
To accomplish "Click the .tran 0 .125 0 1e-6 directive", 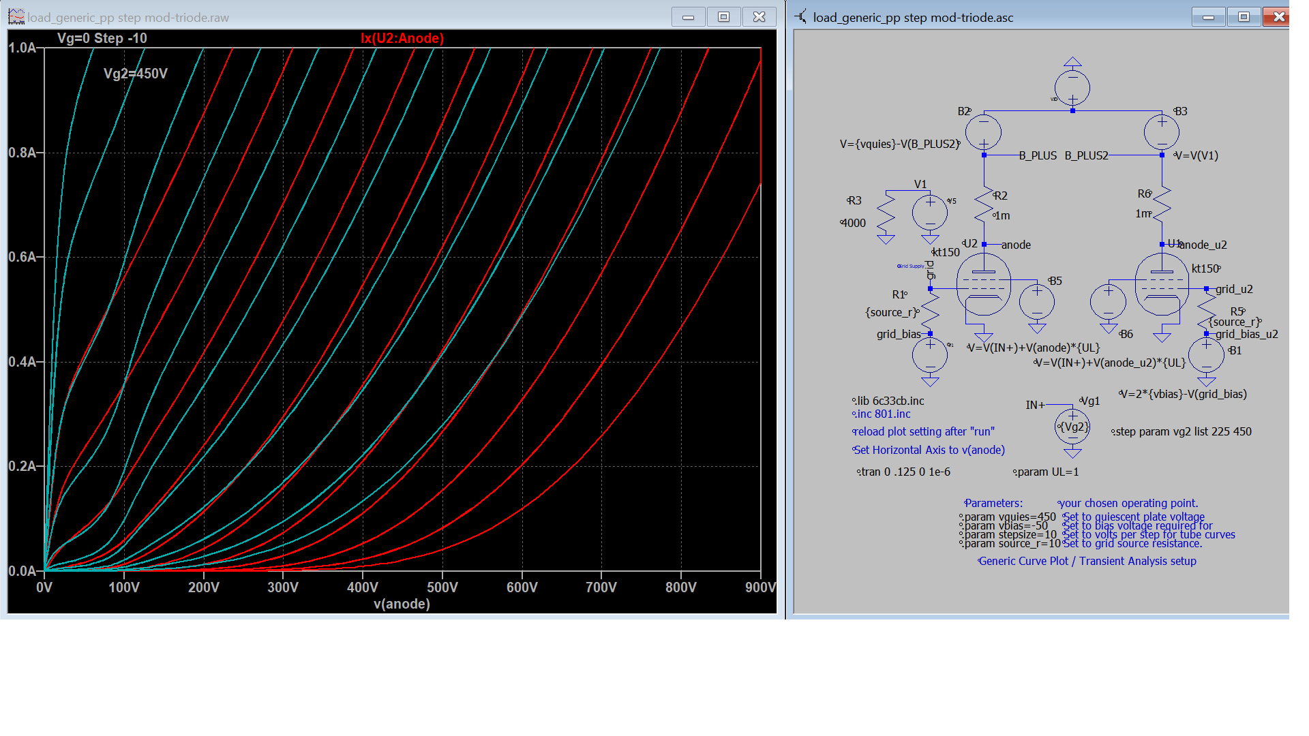I will pos(903,472).
